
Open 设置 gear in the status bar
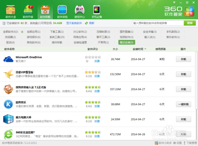175,143
